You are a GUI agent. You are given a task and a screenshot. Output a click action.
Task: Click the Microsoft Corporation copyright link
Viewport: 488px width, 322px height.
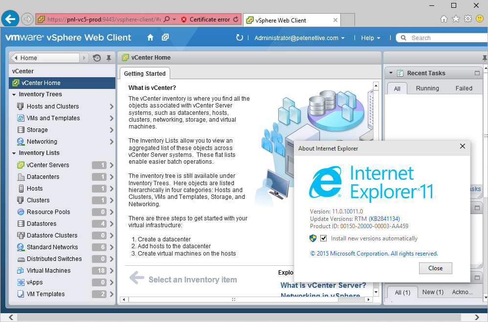(x=374, y=254)
